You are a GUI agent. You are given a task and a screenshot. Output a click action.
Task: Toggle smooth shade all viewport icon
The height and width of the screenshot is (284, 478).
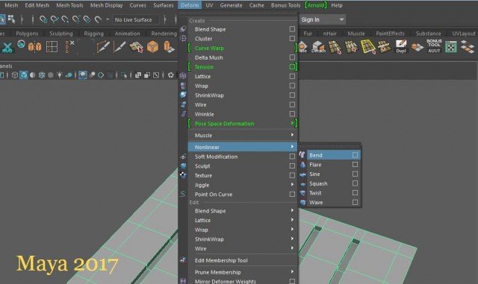coord(24,75)
